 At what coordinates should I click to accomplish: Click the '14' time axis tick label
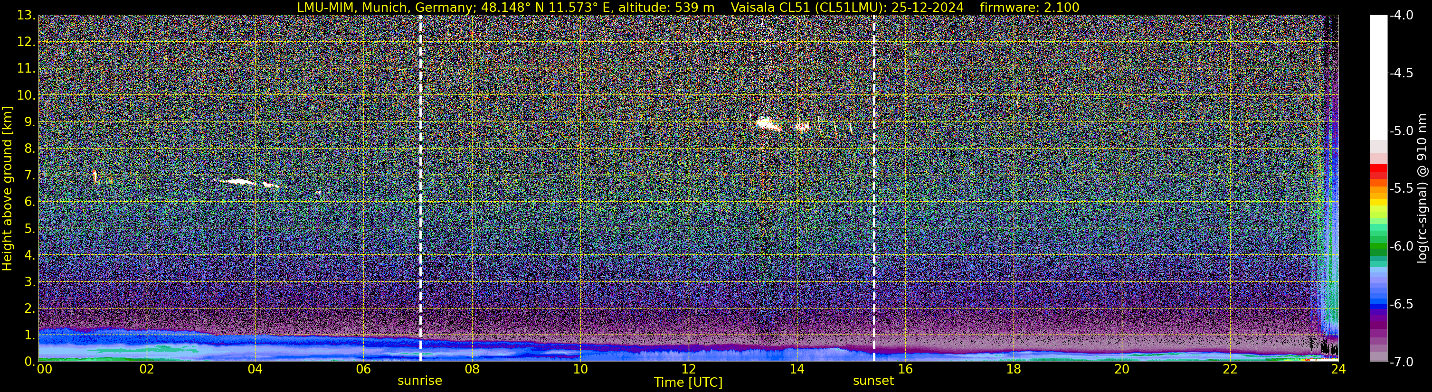pyautogui.click(x=797, y=369)
